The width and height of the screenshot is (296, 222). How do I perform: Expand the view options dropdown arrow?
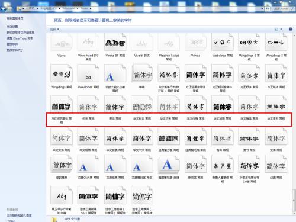pyautogui.click(x=281, y=29)
